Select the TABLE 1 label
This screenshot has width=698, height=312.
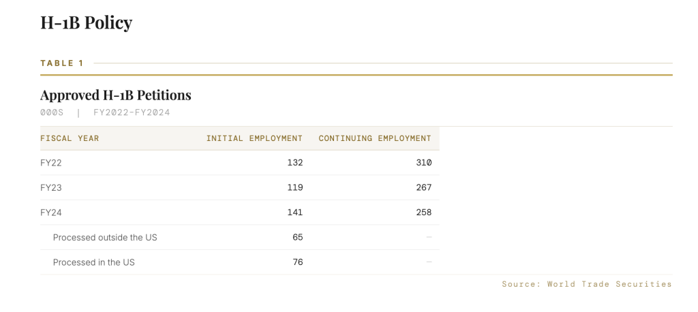click(x=62, y=63)
